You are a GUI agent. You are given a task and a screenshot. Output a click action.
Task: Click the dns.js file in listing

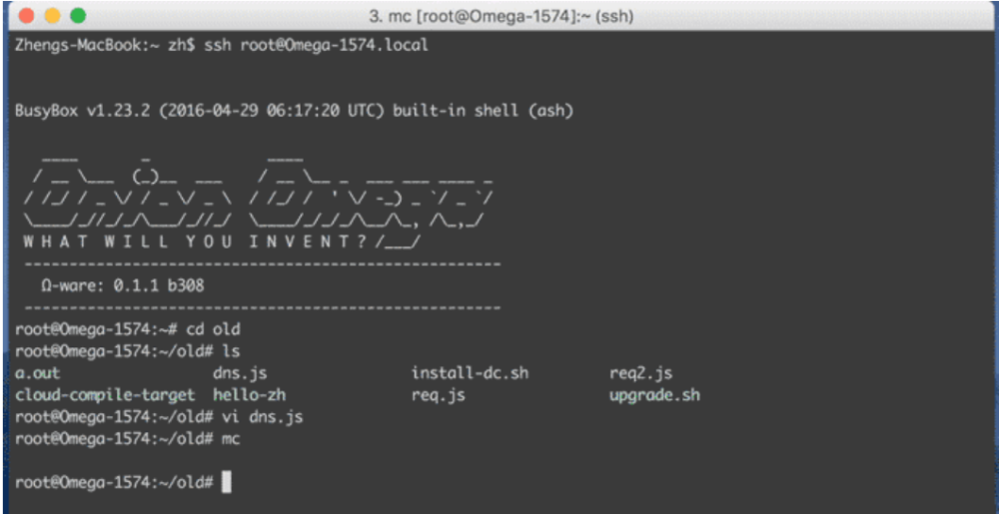tap(235, 373)
